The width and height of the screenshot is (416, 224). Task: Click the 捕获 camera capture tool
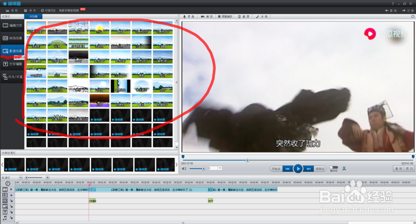pyautogui.click(x=207, y=17)
